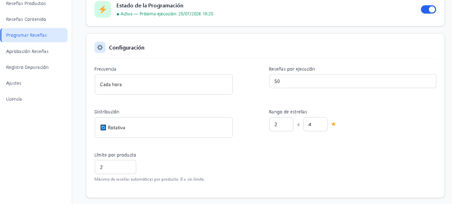
Task: Click the Próxima ejecución status text
Action: (x=176, y=14)
